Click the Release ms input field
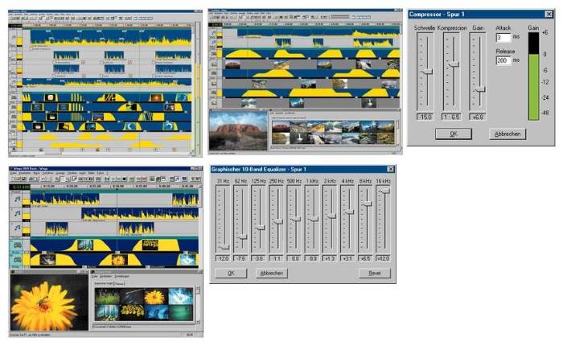The image size is (563, 346). point(503,60)
